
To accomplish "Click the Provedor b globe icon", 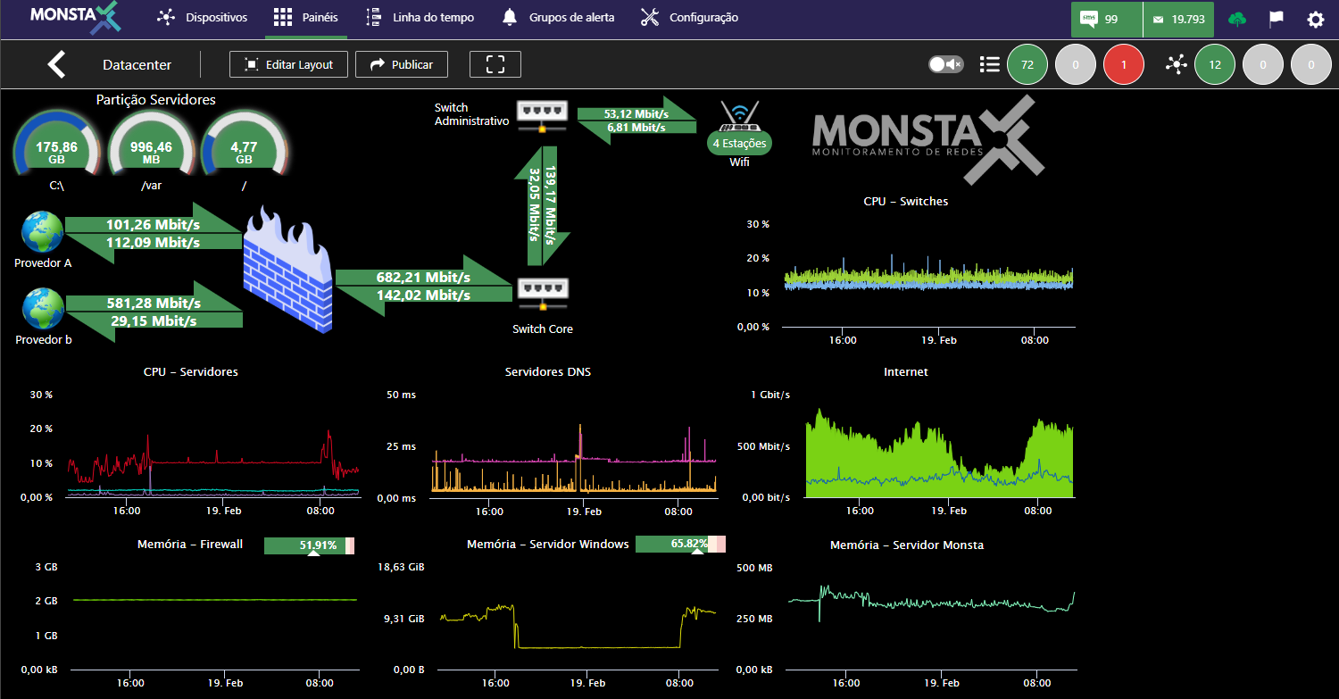I will click(x=43, y=309).
